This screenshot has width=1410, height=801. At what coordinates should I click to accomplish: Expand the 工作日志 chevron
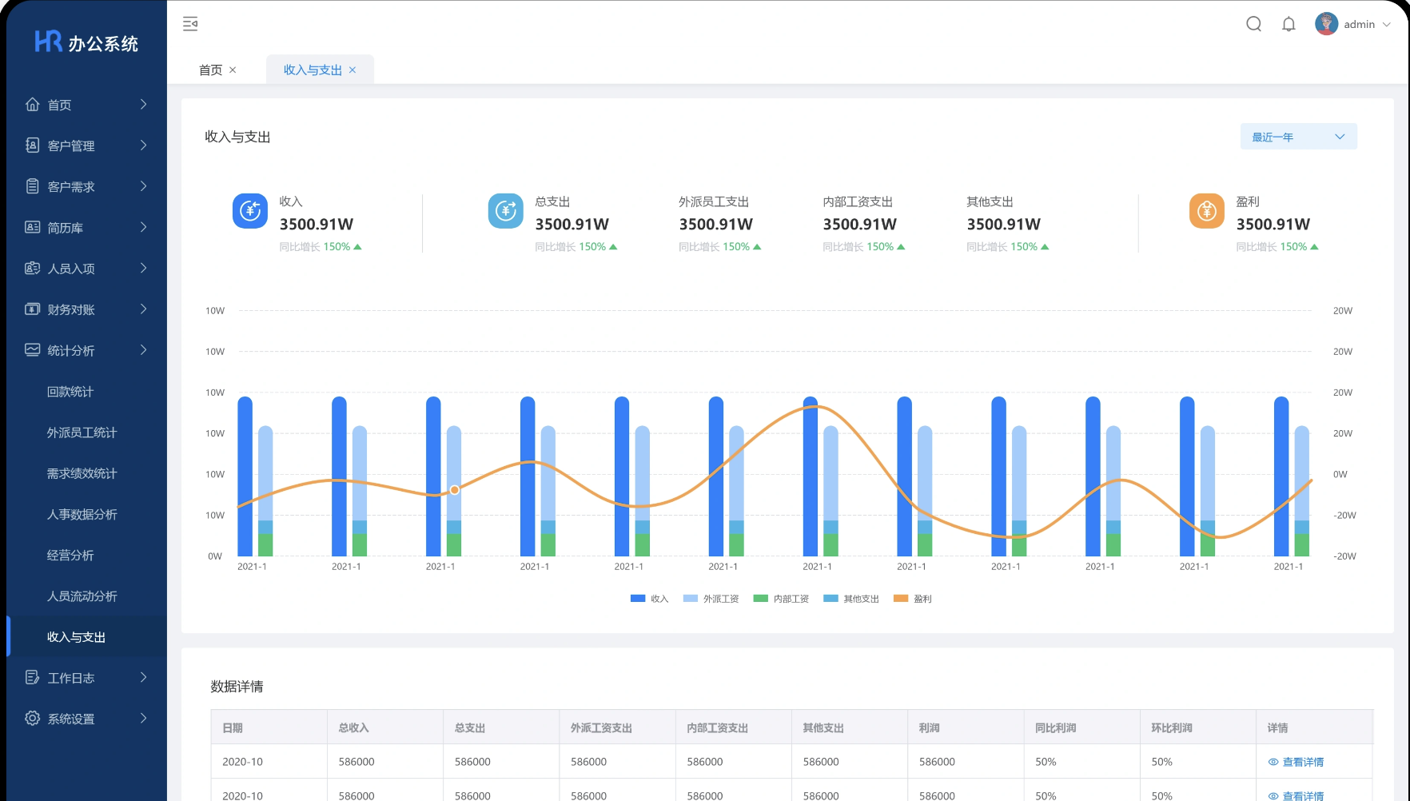(144, 677)
